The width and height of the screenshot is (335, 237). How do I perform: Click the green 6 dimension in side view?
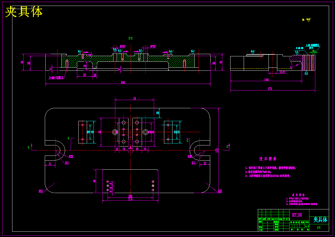pyautogui.click(x=314, y=51)
